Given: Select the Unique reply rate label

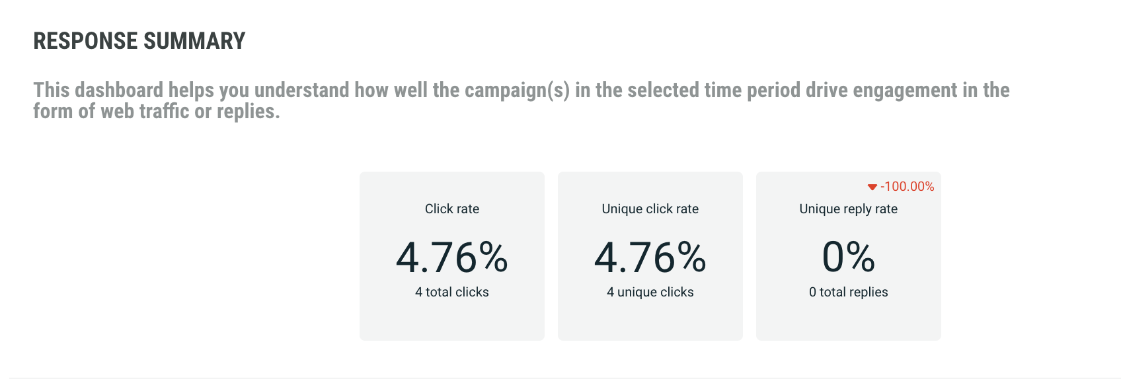Looking at the screenshot, I should point(849,209).
